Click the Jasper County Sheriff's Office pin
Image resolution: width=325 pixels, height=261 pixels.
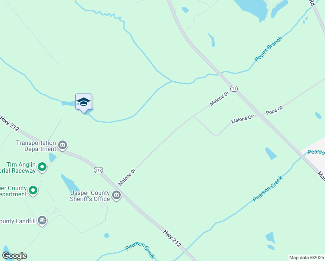[116, 195]
